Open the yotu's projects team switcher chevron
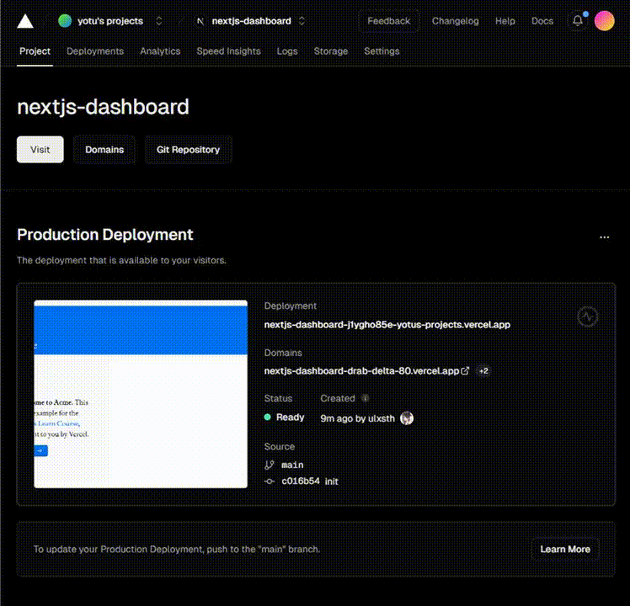Screen dimensions: 630x606 coord(159,21)
